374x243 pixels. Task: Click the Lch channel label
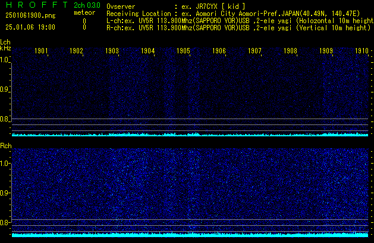click(5, 42)
